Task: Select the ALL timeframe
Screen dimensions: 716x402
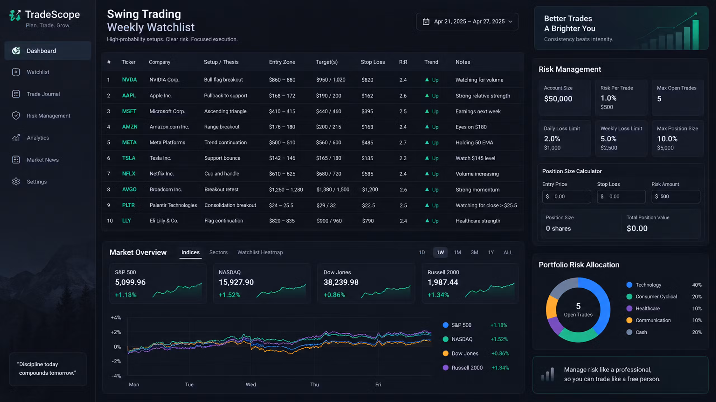Action: [508, 252]
